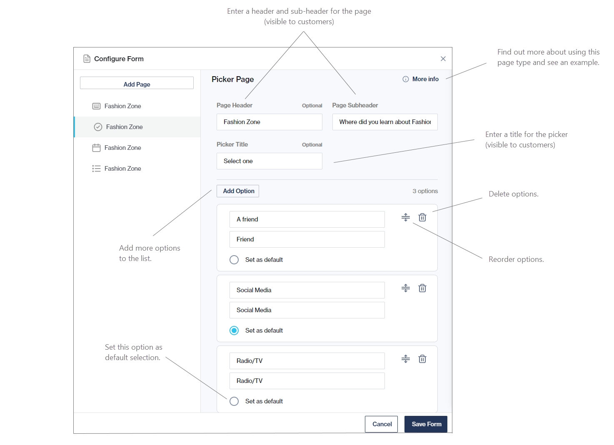Add a new picker option
Image resolution: width=614 pixels, height=445 pixels.
point(238,191)
